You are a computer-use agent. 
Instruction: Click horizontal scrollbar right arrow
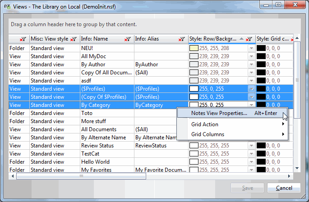point(290,176)
